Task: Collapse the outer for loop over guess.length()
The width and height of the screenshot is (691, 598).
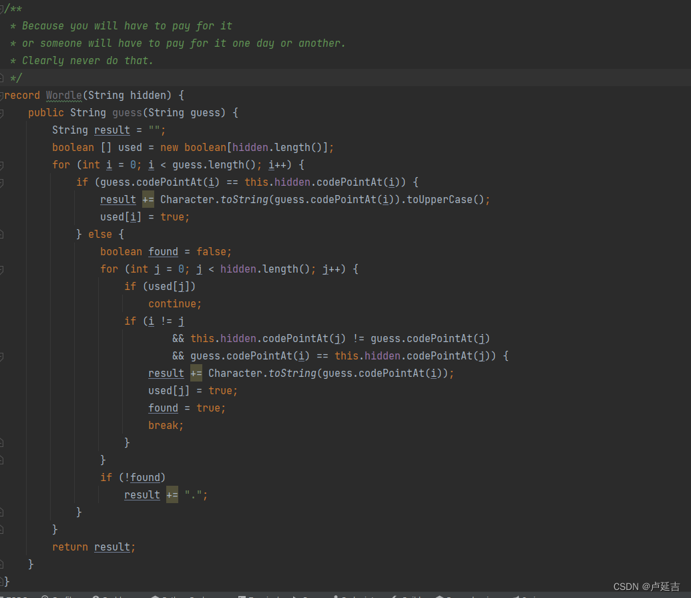Action: click(x=2, y=165)
